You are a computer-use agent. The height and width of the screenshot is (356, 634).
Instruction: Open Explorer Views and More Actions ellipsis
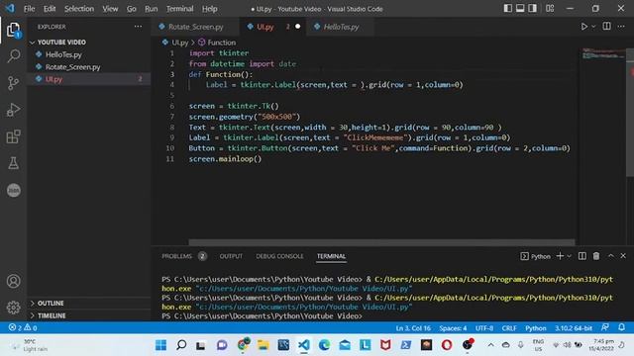tap(138, 27)
